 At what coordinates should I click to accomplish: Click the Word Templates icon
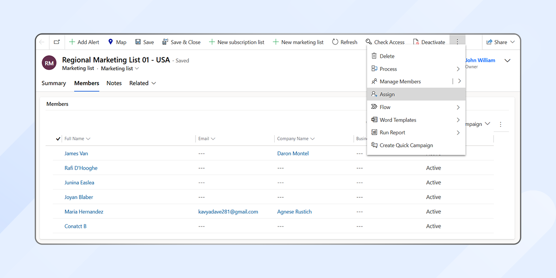click(374, 120)
